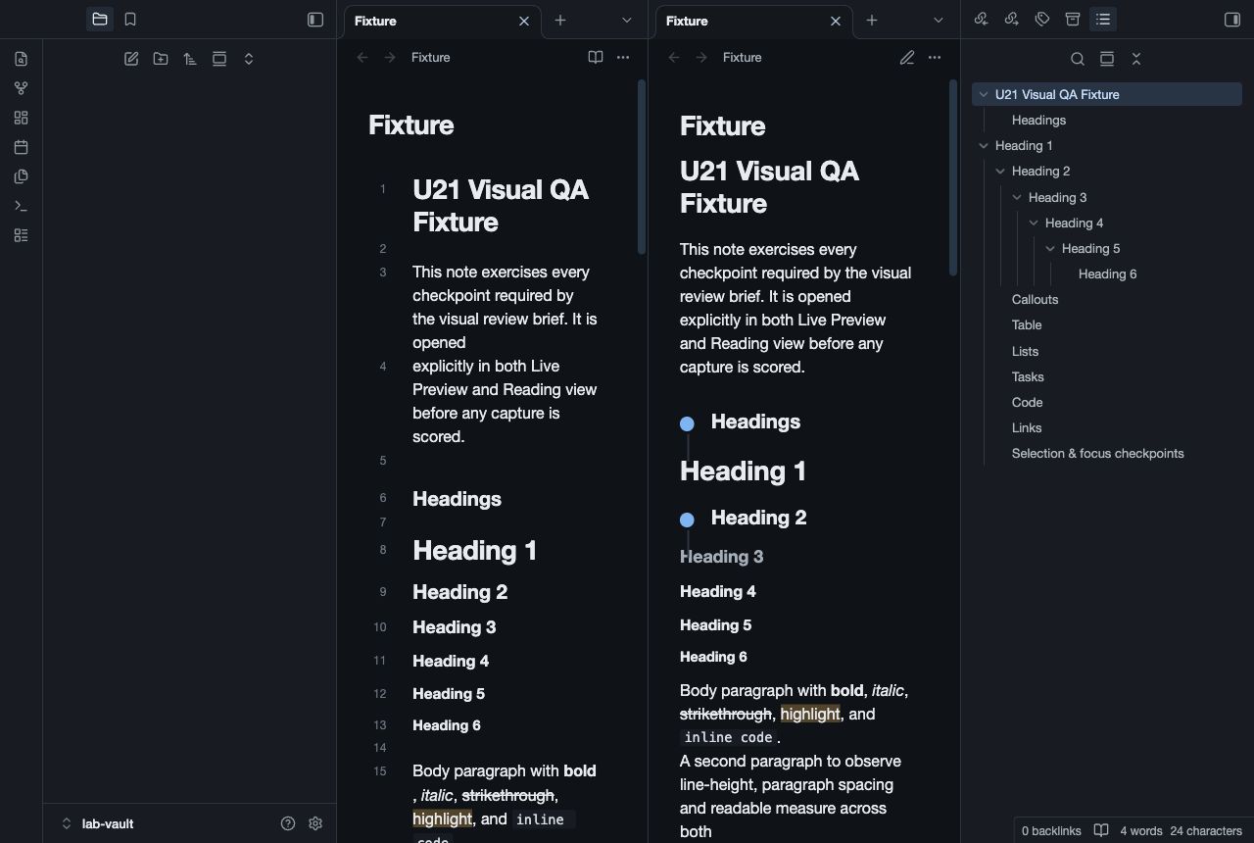The height and width of the screenshot is (843, 1254).
Task: Insert template ribbon icon
Action: (22, 176)
